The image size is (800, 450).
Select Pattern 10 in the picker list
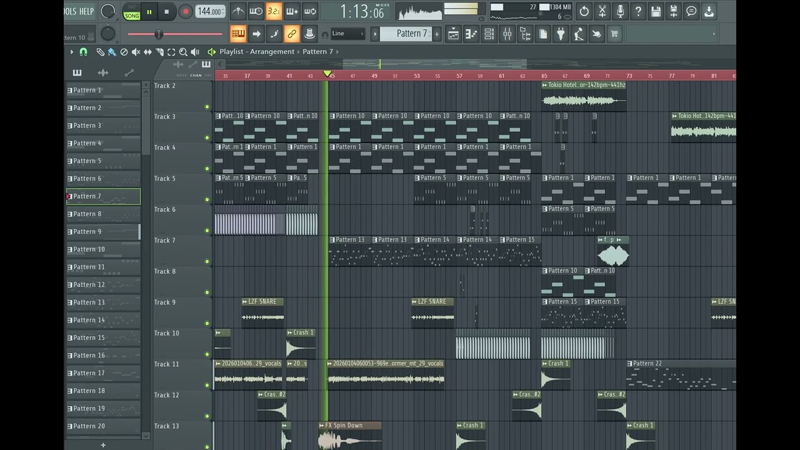point(104,249)
